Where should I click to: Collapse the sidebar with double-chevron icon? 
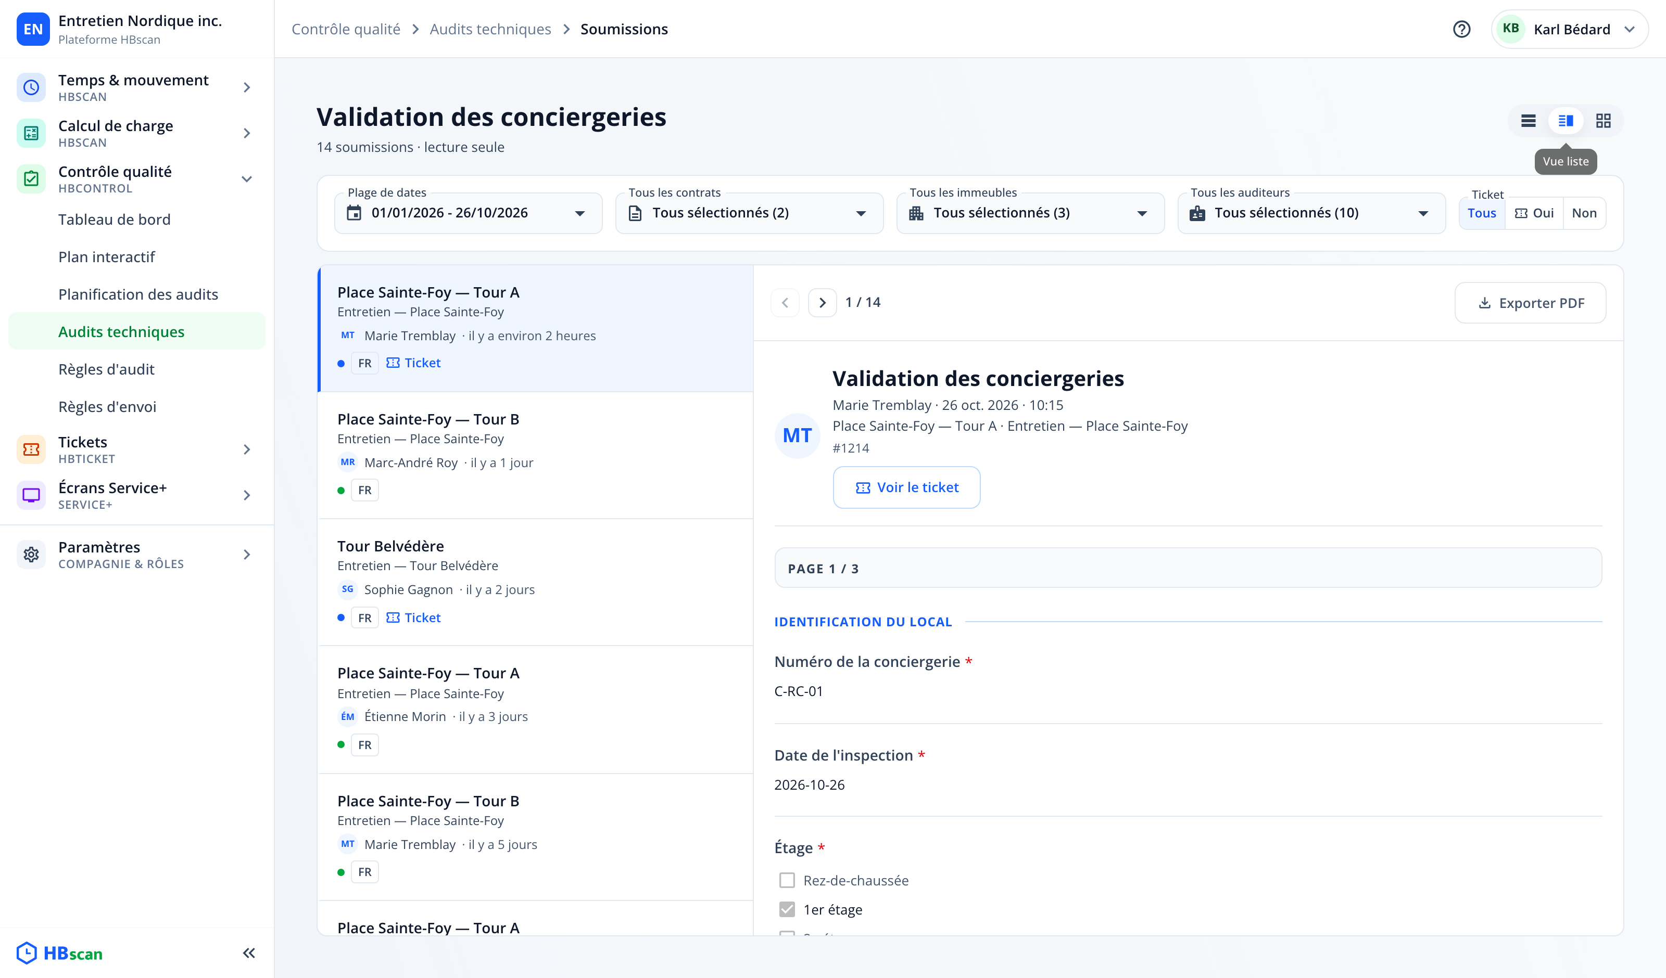248,953
